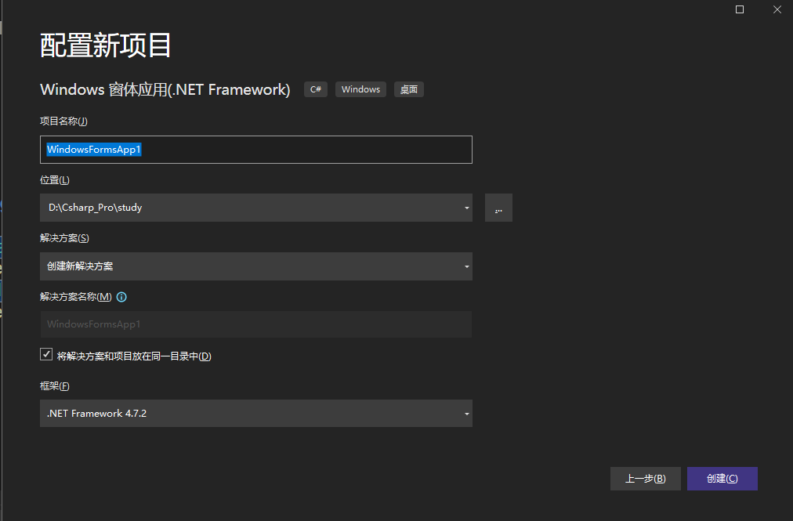Image resolution: width=793 pixels, height=521 pixels.
Task: Click the Windows platform tag
Action: (x=360, y=89)
